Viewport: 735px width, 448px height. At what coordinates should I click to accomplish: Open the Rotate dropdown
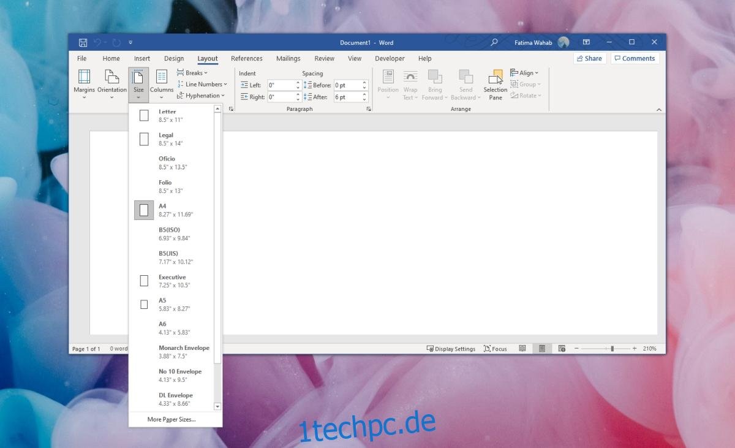(x=526, y=96)
